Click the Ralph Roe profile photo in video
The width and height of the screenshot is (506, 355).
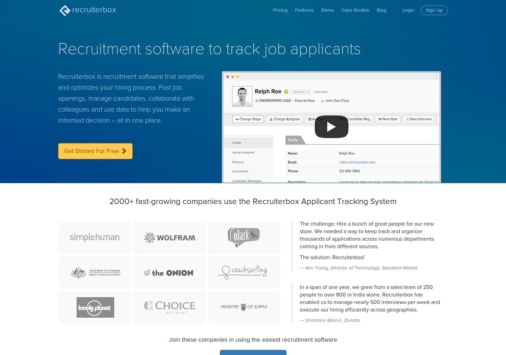coord(242,96)
